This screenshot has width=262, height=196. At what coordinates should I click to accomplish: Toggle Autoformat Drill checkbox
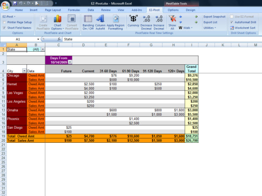click(231, 22)
